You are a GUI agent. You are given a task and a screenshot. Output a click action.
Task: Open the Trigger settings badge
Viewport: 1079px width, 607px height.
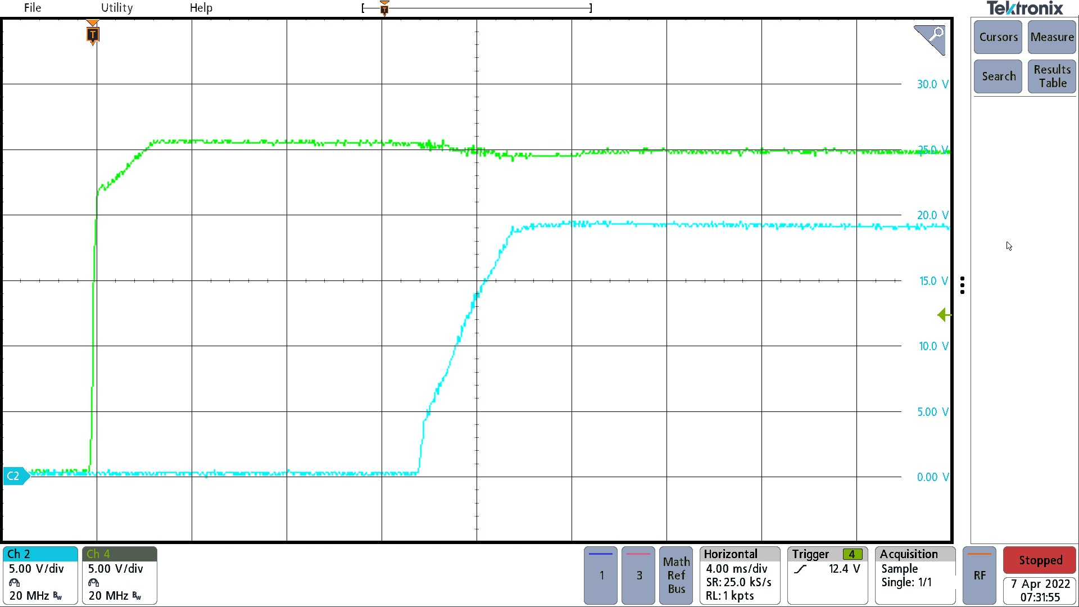pyautogui.click(x=828, y=576)
